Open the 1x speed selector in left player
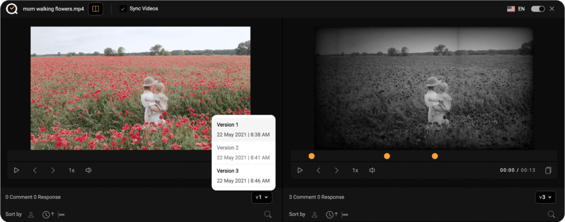 (x=72, y=170)
